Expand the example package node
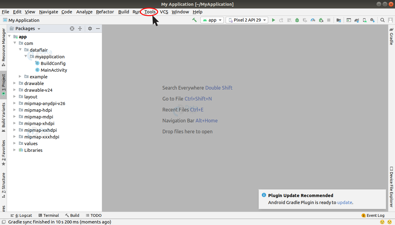The image size is (395, 225). click(x=20, y=77)
